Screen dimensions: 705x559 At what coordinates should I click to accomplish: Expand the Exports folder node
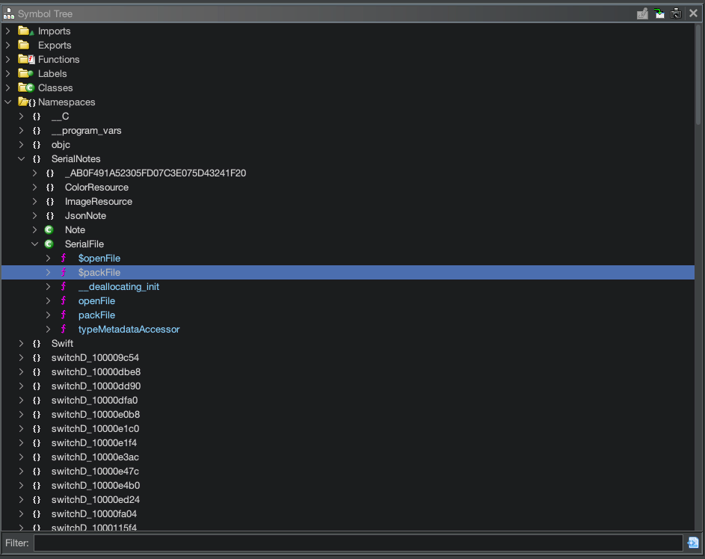pyautogui.click(x=8, y=46)
